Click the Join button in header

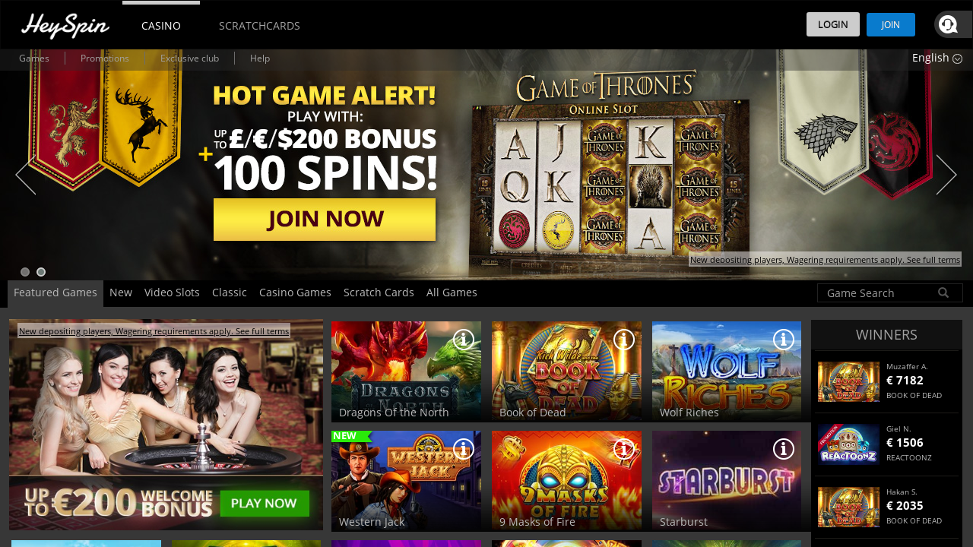point(891,24)
